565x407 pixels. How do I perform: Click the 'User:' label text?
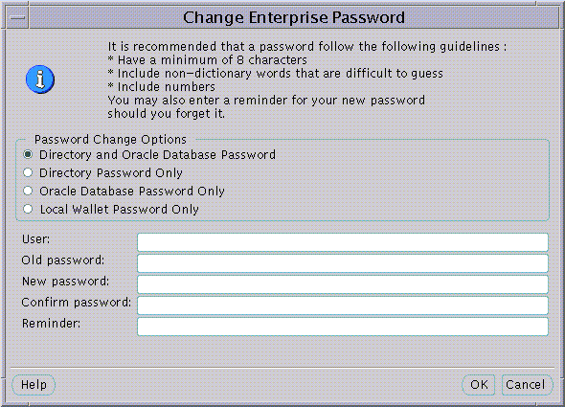coord(35,239)
